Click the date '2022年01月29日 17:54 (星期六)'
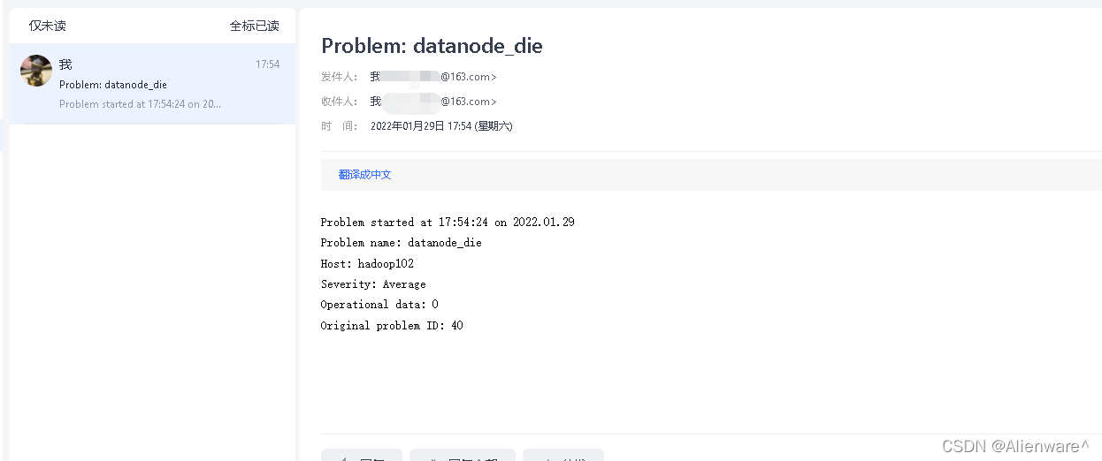The height and width of the screenshot is (461, 1102). pyautogui.click(x=441, y=126)
